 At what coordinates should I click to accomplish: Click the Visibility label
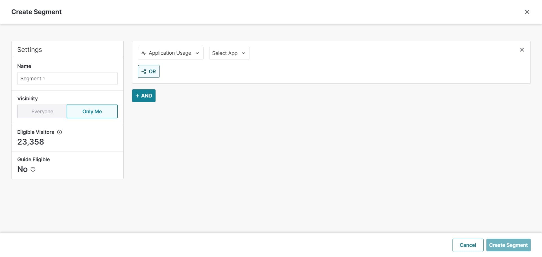pos(27,99)
